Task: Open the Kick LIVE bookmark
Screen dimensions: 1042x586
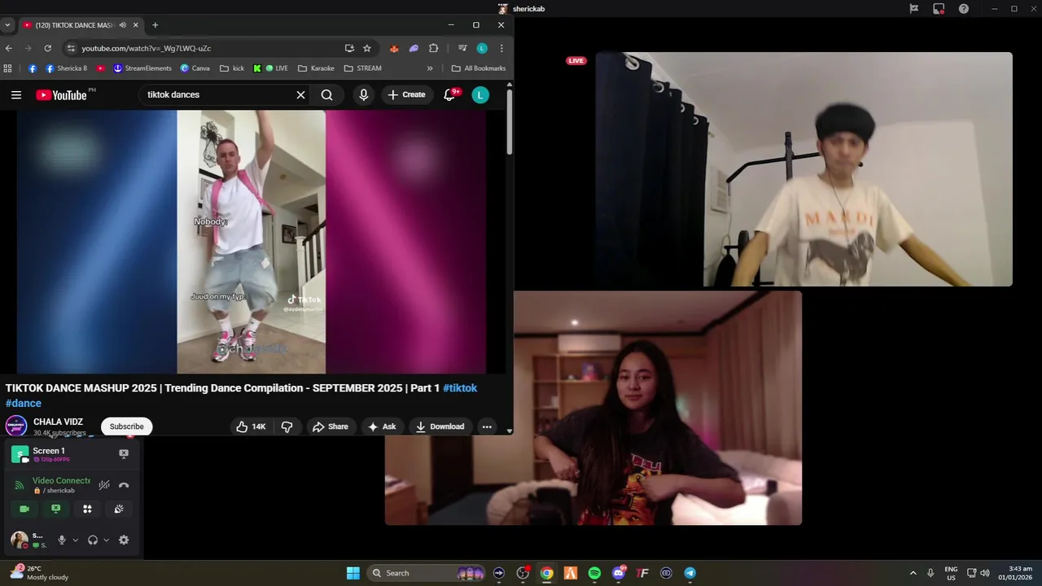Action: tap(270, 68)
